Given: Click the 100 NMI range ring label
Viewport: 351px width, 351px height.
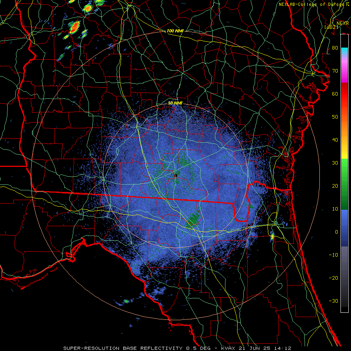Looking at the screenshot, I should (x=175, y=31).
